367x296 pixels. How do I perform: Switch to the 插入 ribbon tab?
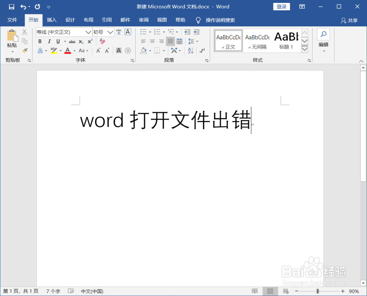[x=52, y=20]
